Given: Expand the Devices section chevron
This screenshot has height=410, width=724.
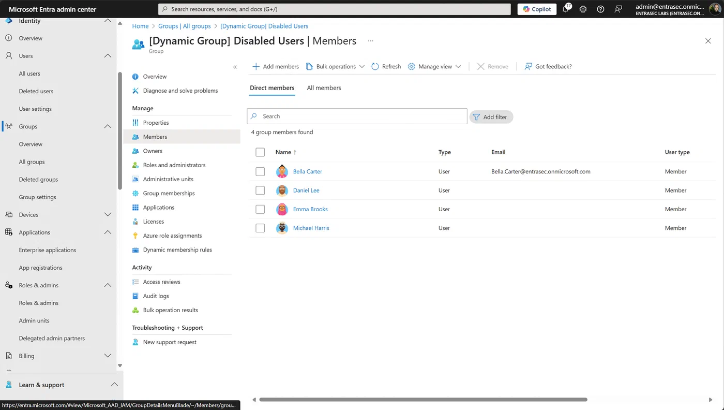Looking at the screenshot, I should (108, 215).
